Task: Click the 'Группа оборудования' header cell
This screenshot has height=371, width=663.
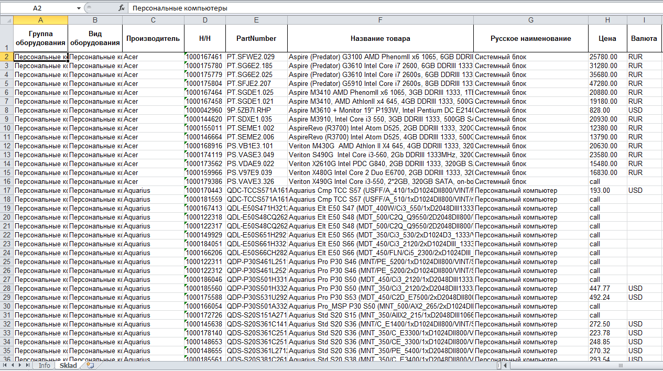Action: tap(41, 38)
